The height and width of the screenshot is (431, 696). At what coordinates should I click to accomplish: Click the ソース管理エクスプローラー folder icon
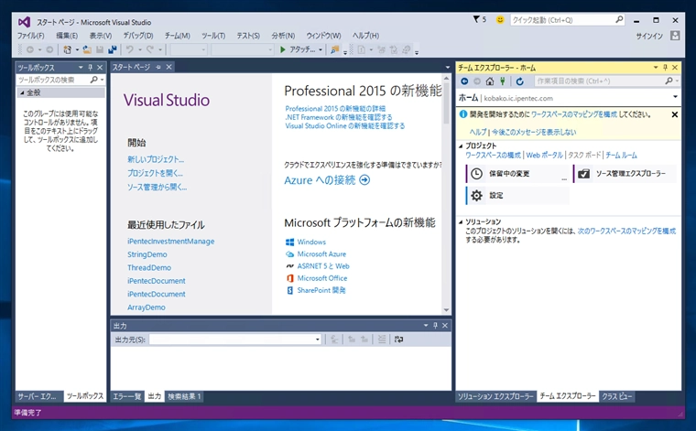pyautogui.click(x=583, y=173)
